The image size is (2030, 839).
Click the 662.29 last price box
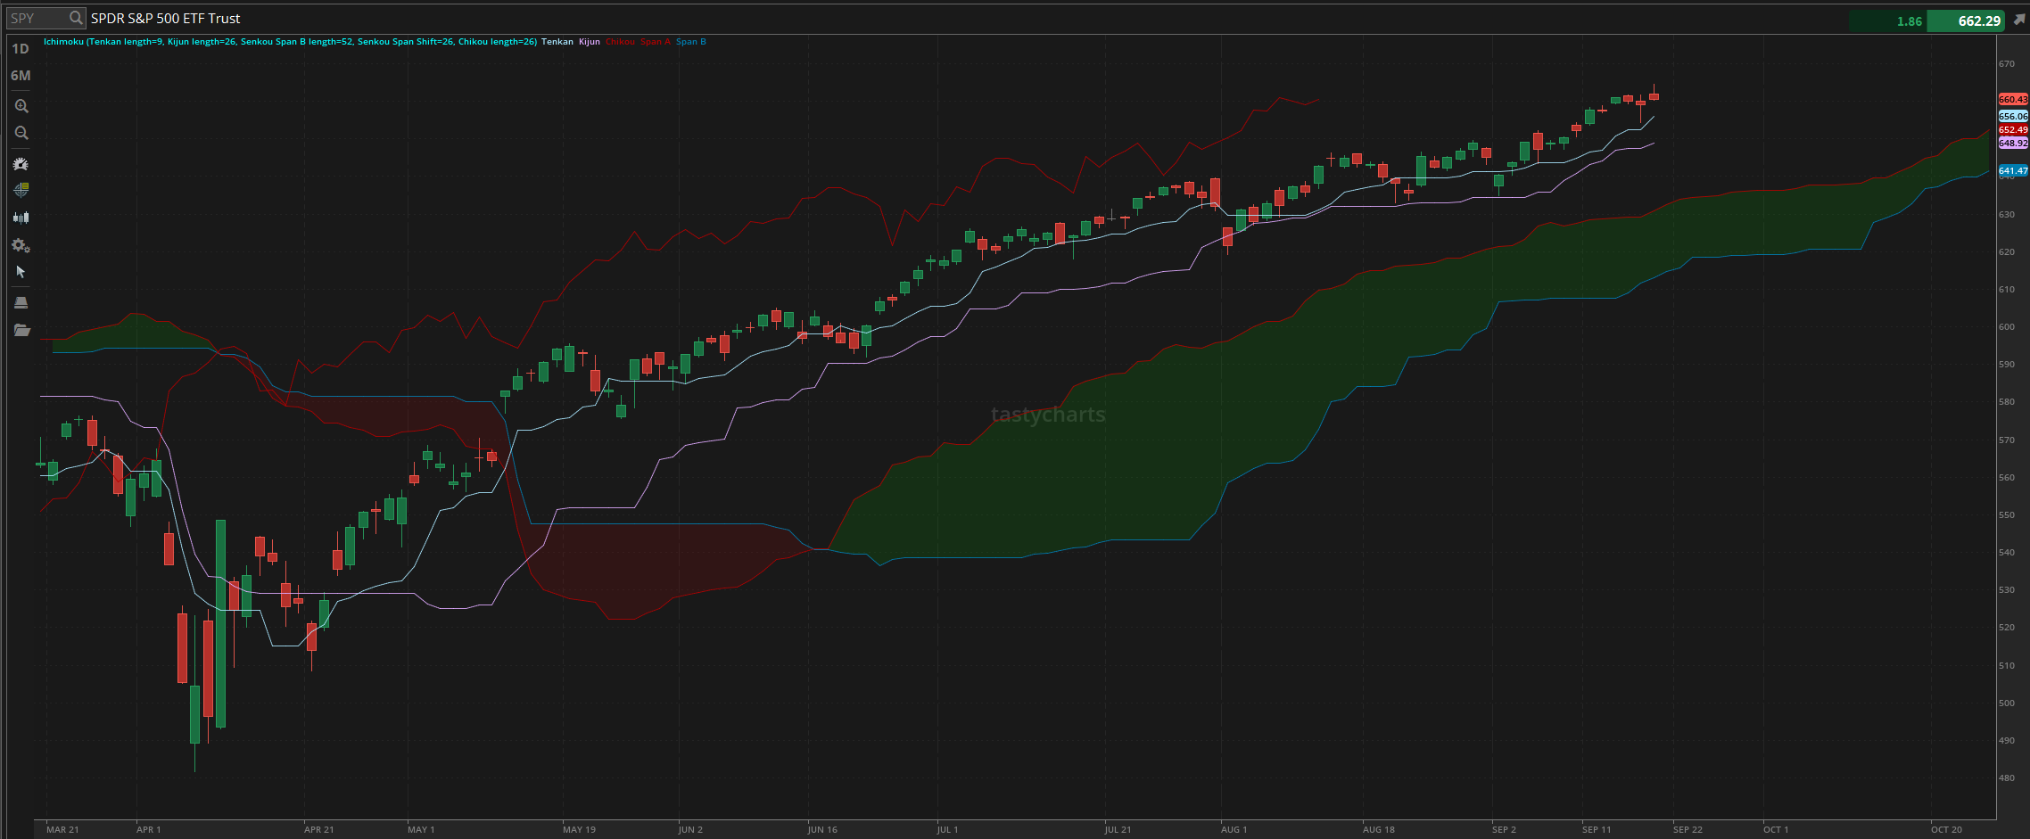click(x=1966, y=21)
